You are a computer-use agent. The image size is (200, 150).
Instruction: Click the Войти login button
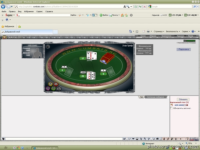[104, 15]
